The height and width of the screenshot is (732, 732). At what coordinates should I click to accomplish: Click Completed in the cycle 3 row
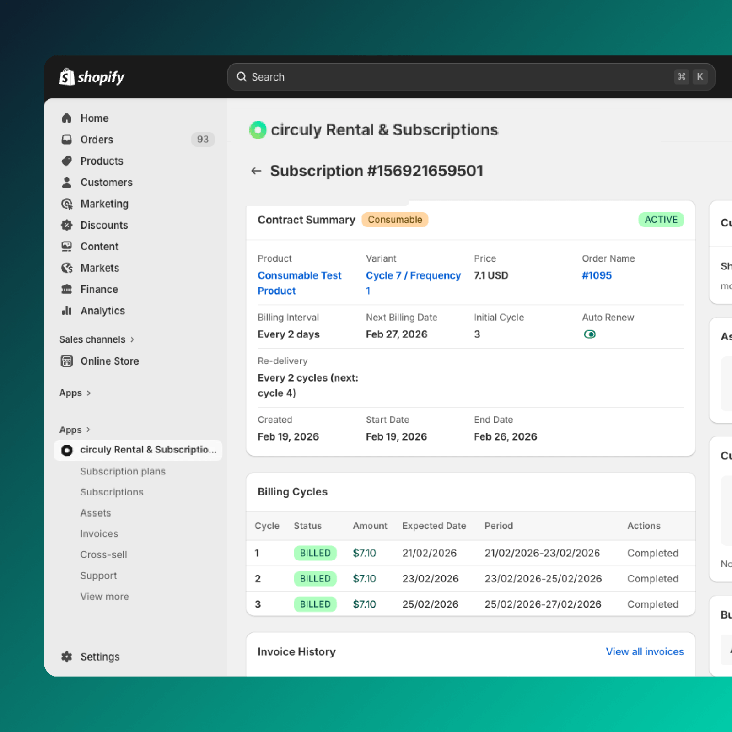point(653,604)
